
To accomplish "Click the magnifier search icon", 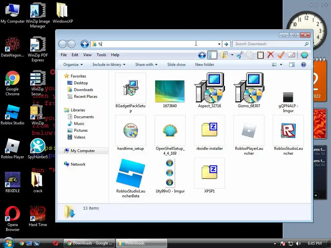I will pyautogui.click(x=306, y=44).
